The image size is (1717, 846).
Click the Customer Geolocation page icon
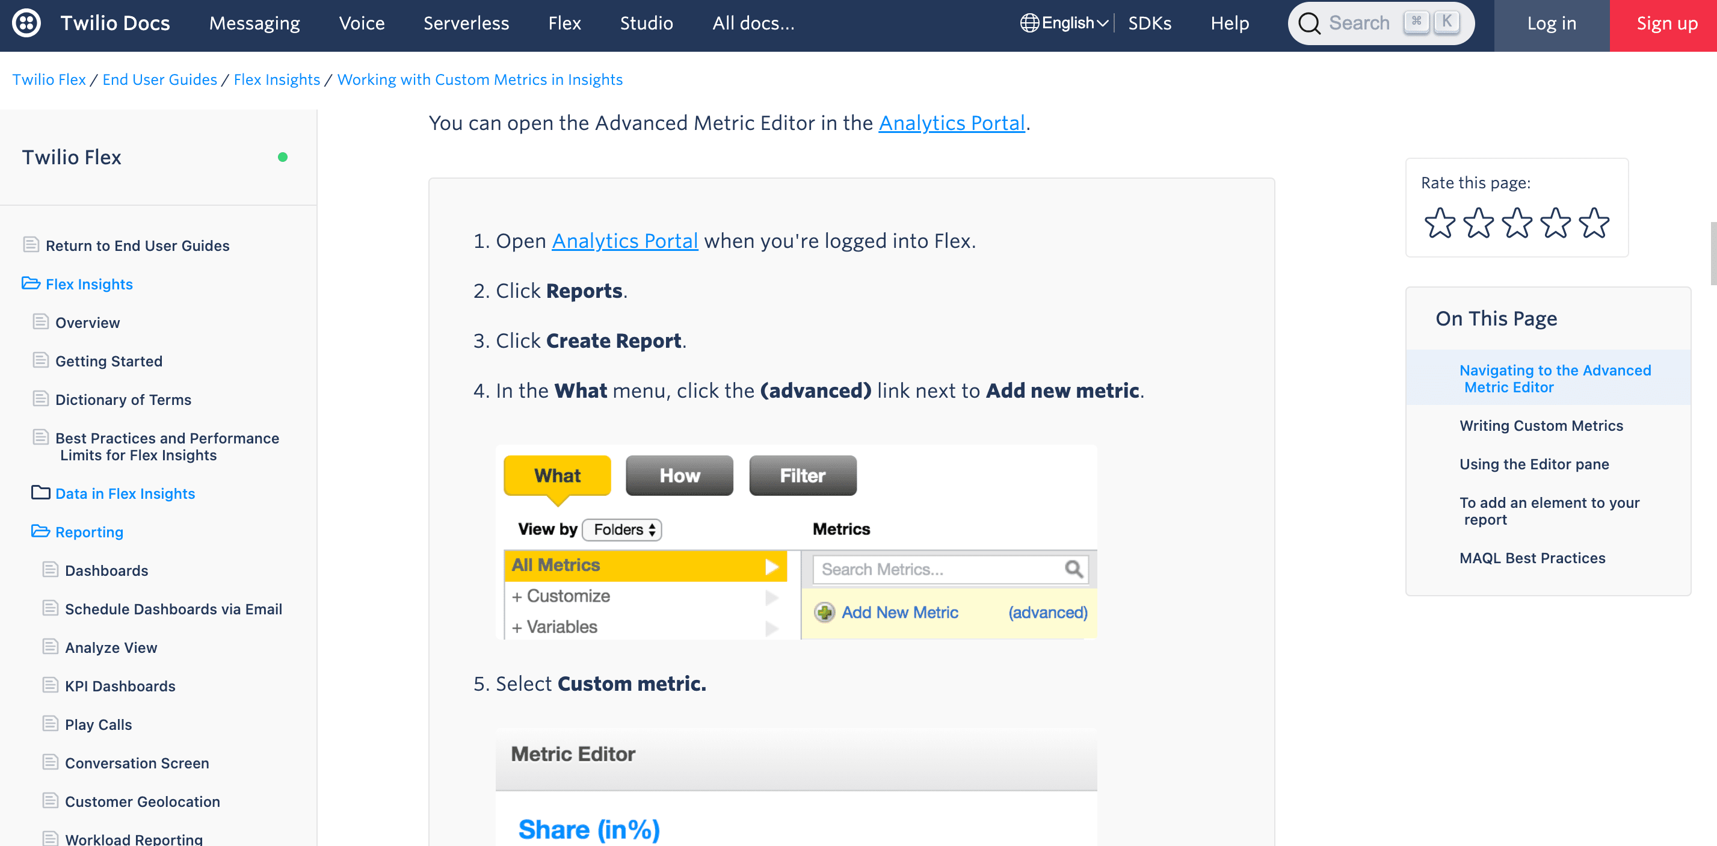(x=50, y=801)
